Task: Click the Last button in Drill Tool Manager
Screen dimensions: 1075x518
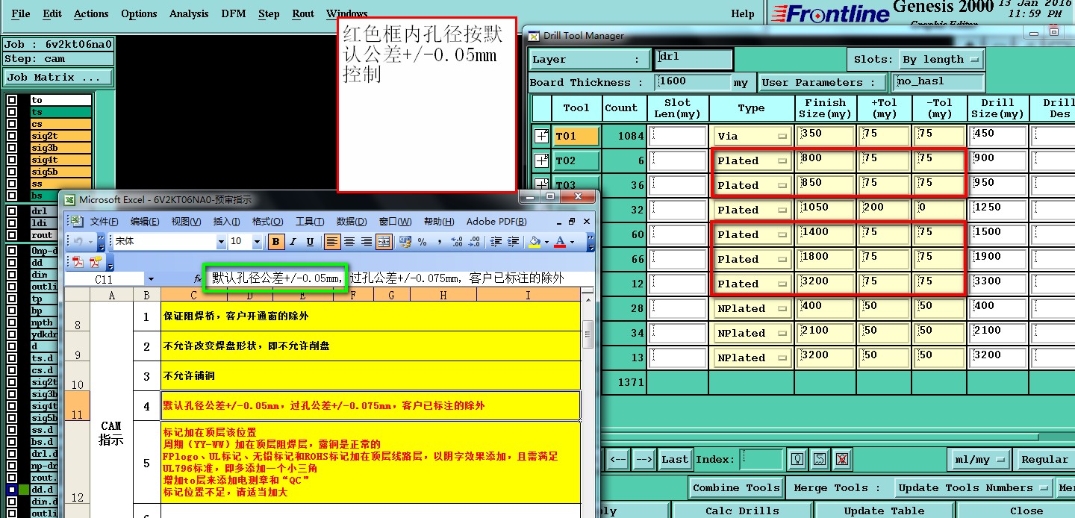Action: click(675, 459)
